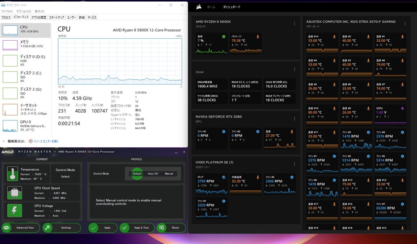
Task: Click thermometer icon on motherboard 温度 #10 80.00 °C tile
Action: (x=334, y=108)
